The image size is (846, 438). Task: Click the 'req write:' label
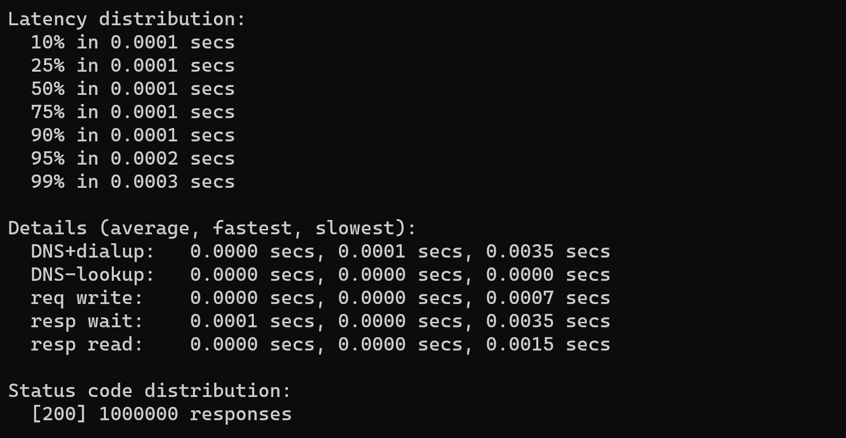[x=87, y=298]
